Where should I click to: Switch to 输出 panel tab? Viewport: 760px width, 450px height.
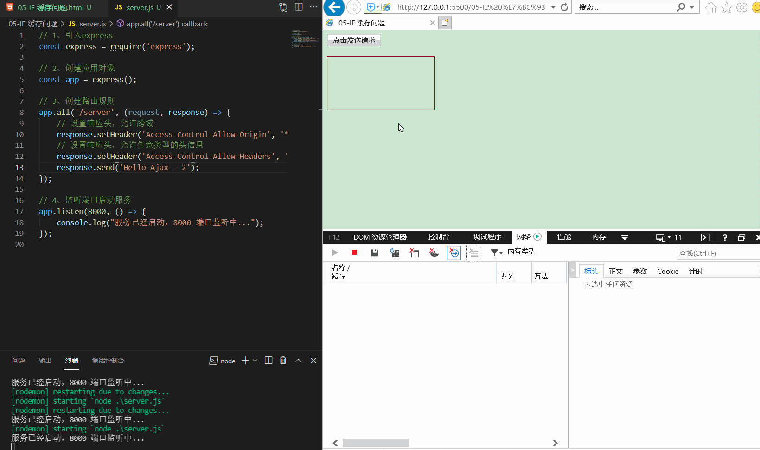45,361
